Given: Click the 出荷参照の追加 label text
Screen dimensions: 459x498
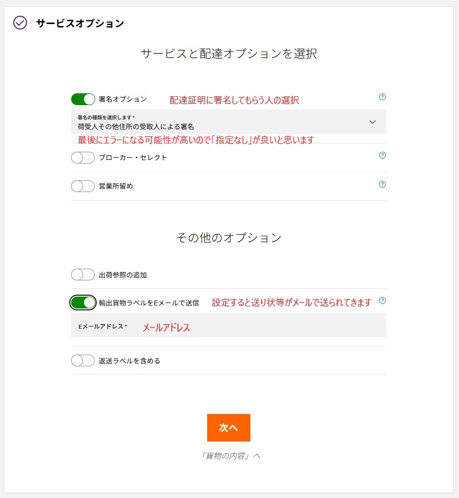Looking at the screenshot, I should (x=123, y=275).
